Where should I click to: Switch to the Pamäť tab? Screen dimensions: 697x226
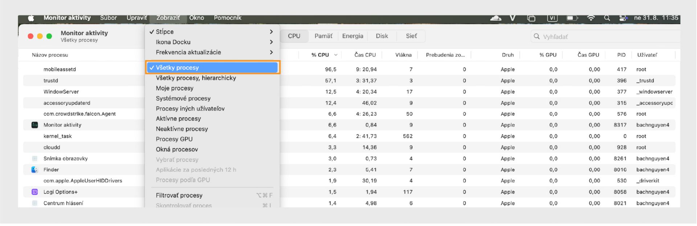[x=323, y=36]
